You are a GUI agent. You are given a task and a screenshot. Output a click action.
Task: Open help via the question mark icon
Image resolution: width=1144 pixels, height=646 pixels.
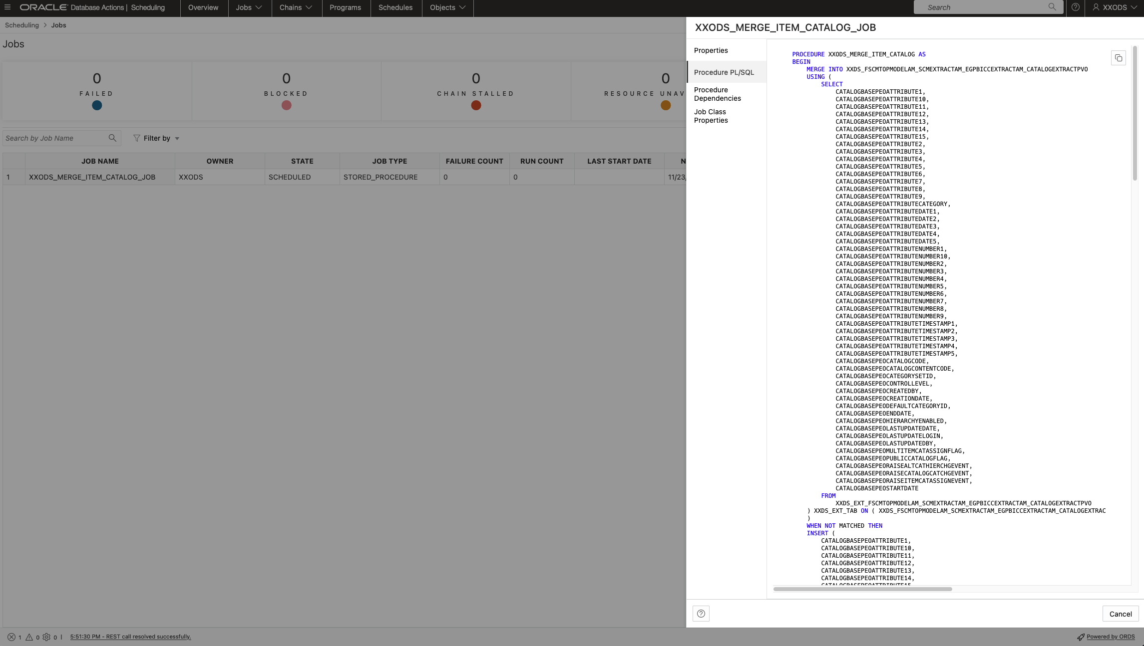coord(1075,7)
